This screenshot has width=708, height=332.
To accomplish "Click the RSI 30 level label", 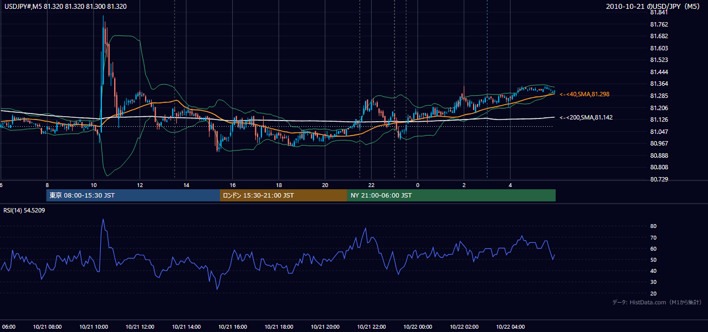I will pyautogui.click(x=654, y=282).
